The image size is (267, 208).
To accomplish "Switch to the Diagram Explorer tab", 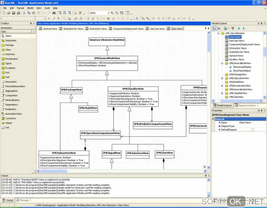I will [x=245, y=105].
